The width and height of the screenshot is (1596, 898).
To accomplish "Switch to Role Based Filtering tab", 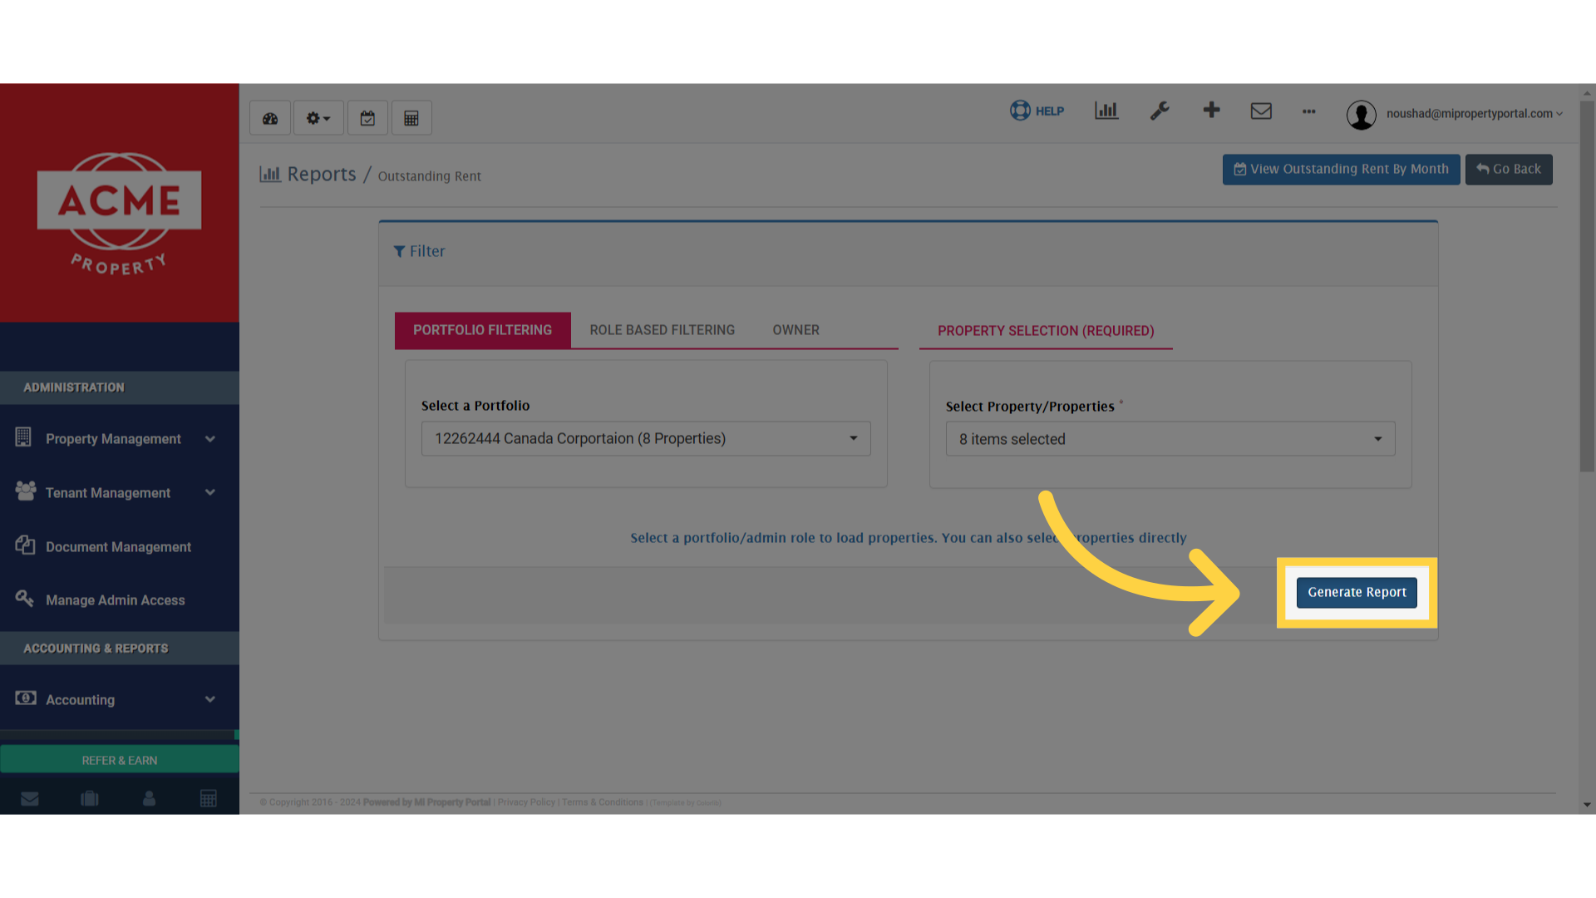I will (x=663, y=330).
